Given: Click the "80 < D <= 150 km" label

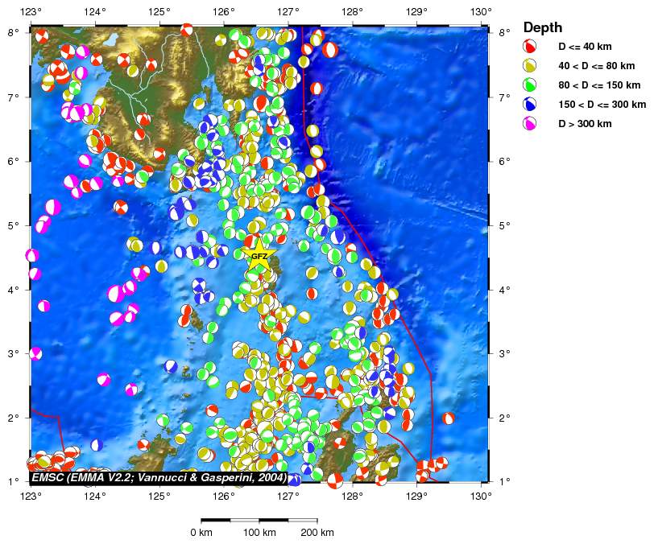Looking at the screenshot, I should pos(599,85).
